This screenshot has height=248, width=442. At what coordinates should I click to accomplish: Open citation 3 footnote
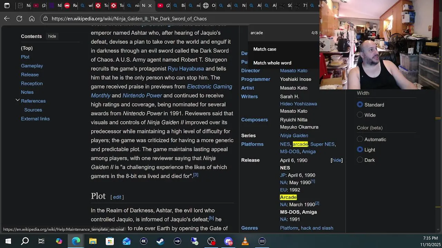tap(196, 175)
